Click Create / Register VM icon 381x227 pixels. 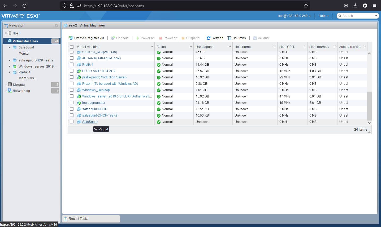(71, 38)
